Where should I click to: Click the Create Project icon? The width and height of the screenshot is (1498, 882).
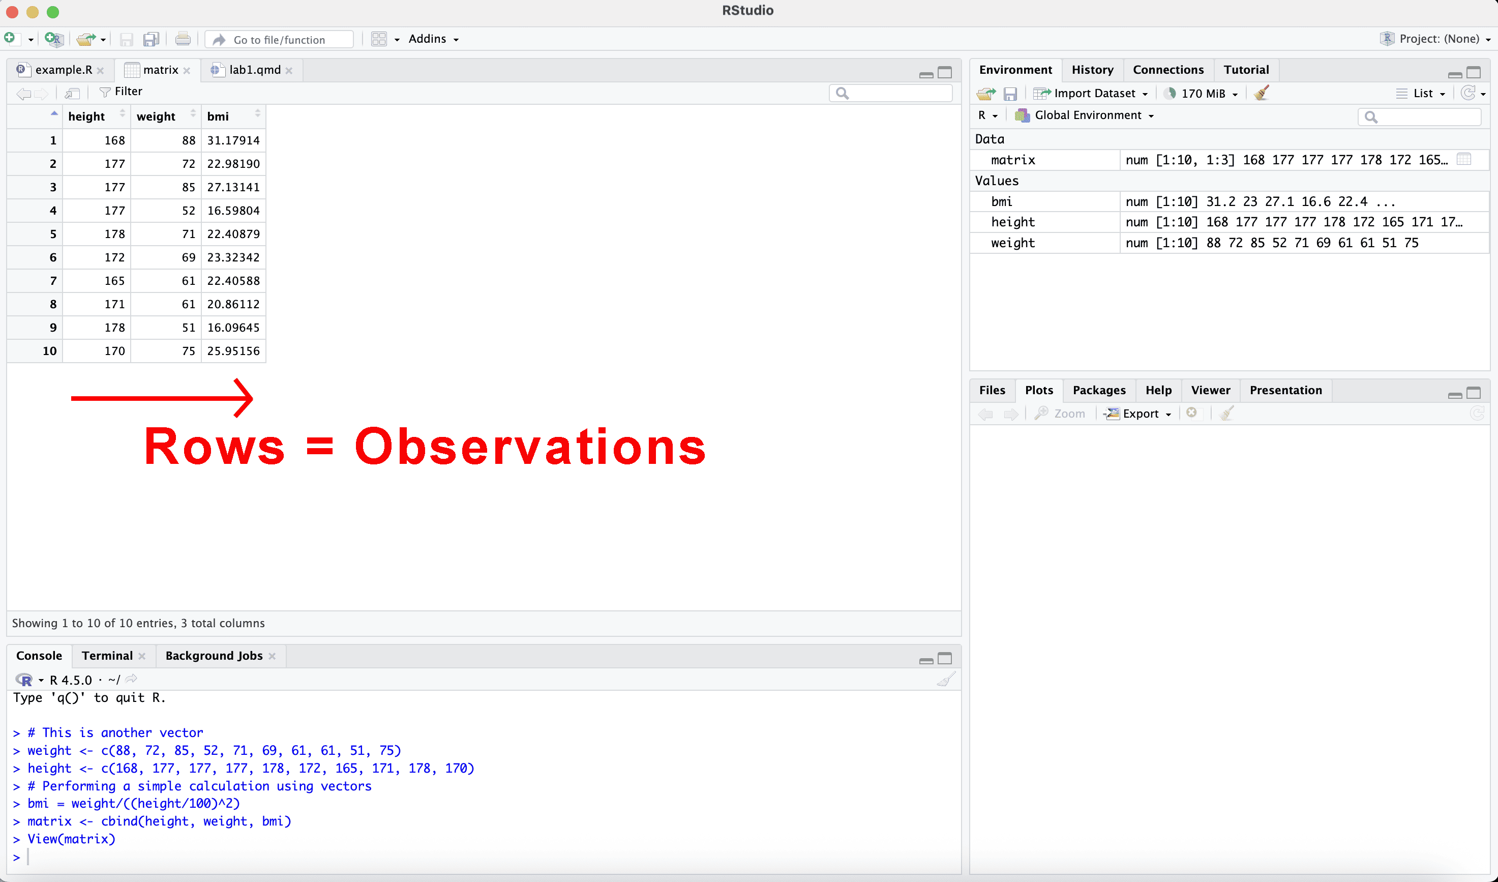coord(53,39)
